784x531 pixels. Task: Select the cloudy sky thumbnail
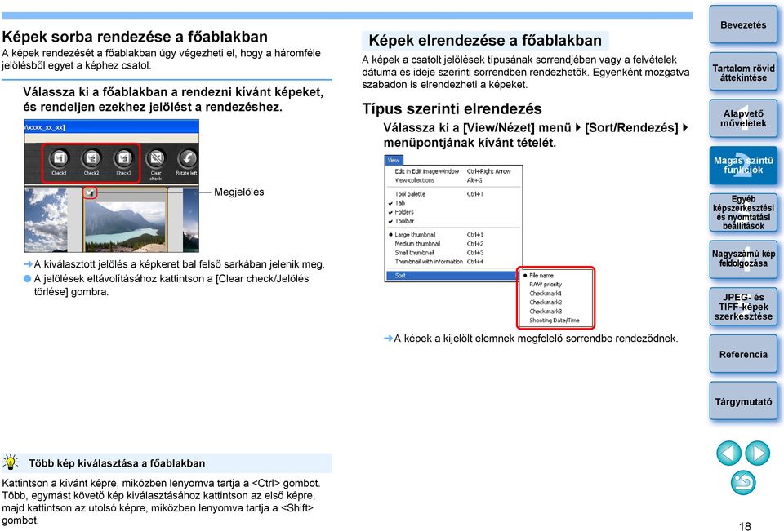(46, 219)
